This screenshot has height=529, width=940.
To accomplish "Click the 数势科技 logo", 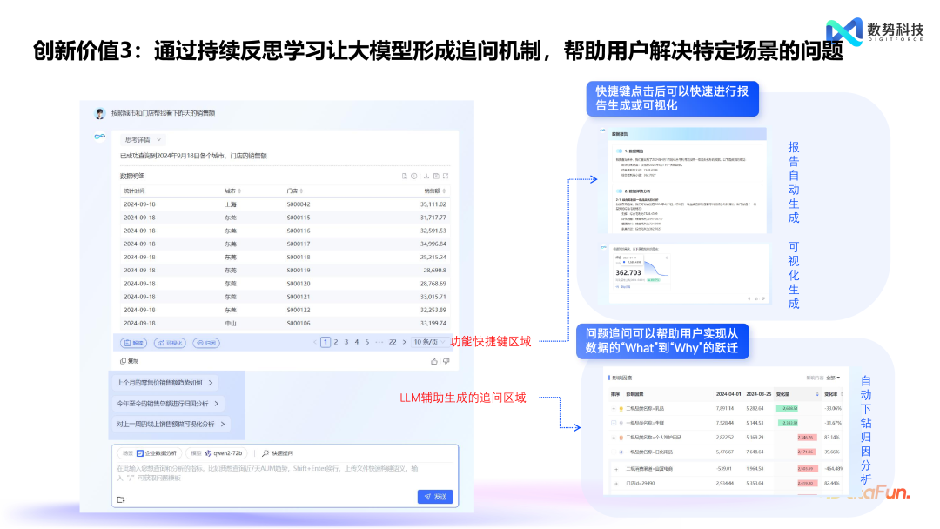I will coord(876,31).
